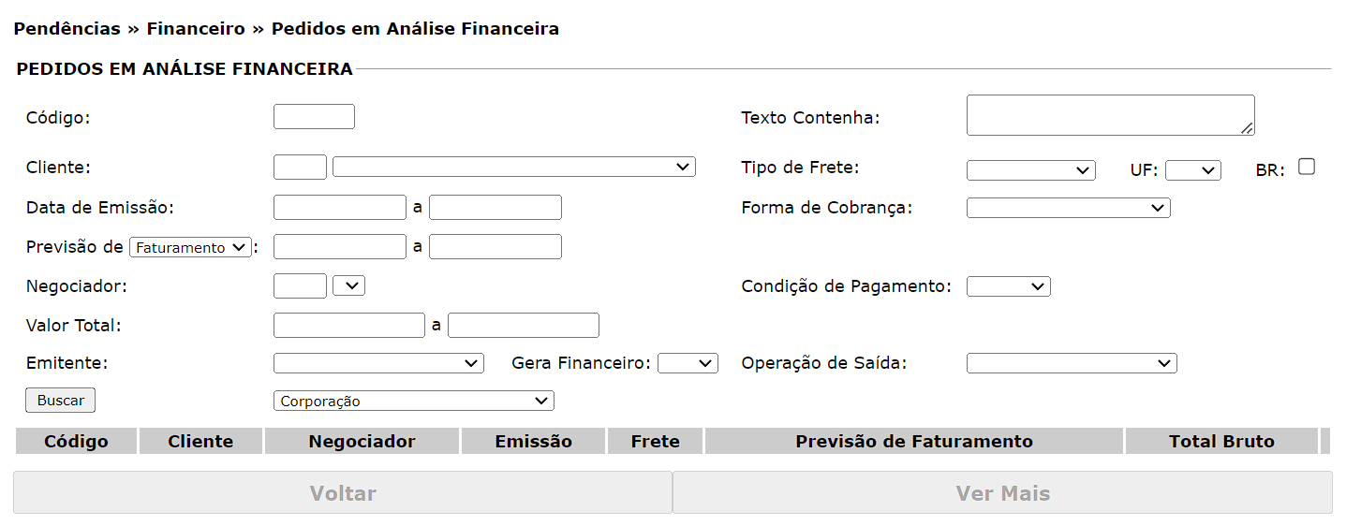Open the Cliente name dropdown
The image size is (1346, 526).
click(513, 167)
